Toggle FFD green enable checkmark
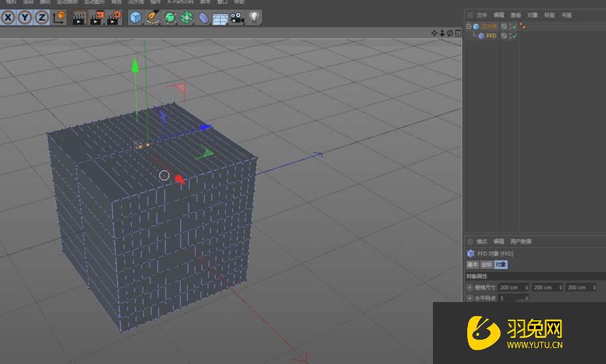The width and height of the screenshot is (606, 364). 514,36
